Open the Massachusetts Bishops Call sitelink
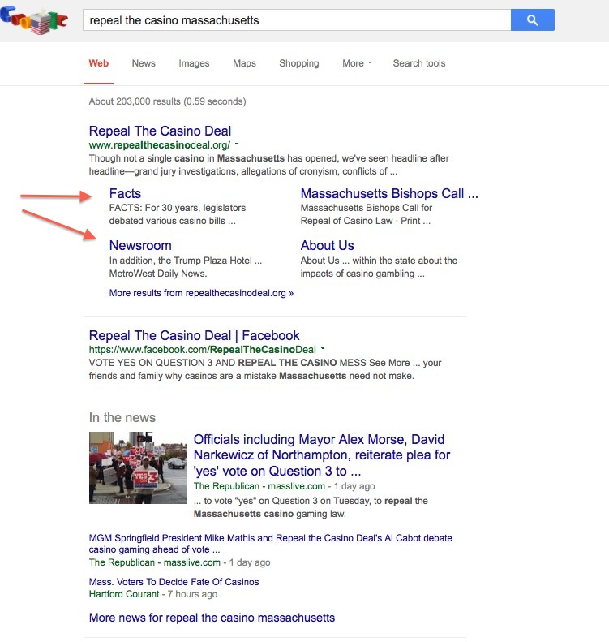609x642 pixels. [x=389, y=193]
